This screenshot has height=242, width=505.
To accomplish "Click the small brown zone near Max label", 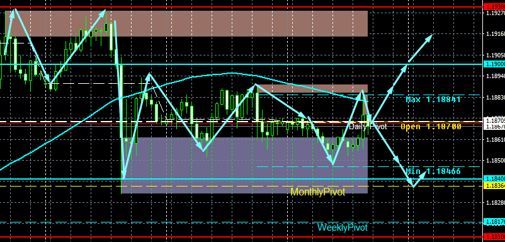I will [312, 89].
